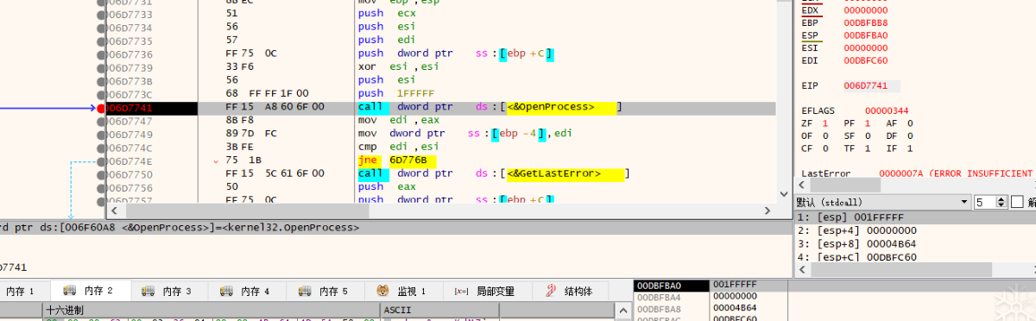This screenshot has width=1036, height=321.
Task: Click stack value 00004B64
Action: (x=736, y=308)
